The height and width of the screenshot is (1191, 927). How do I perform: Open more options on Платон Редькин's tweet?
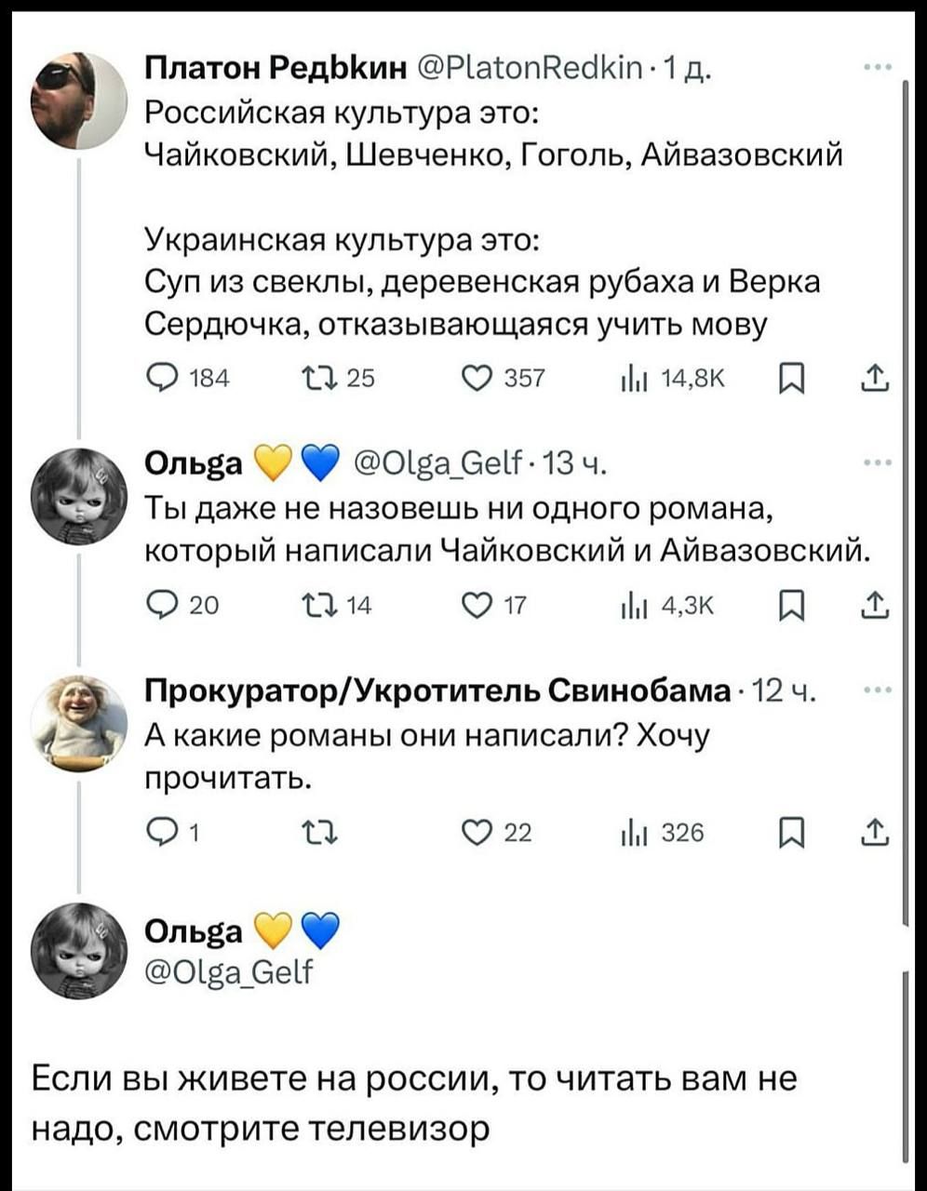tap(876, 69)
